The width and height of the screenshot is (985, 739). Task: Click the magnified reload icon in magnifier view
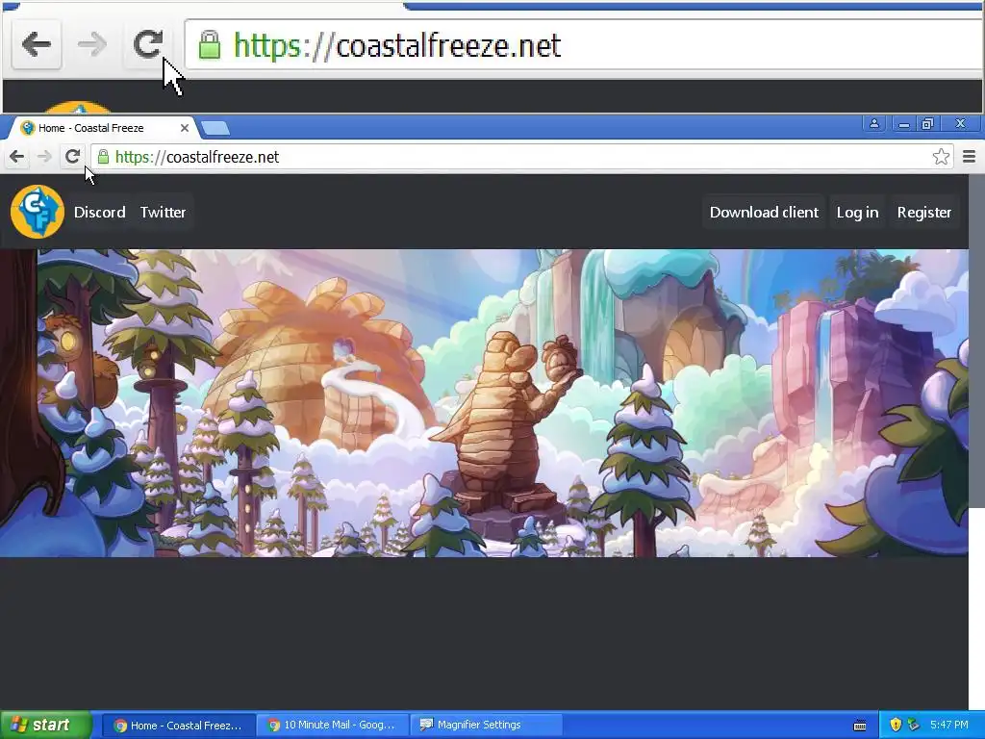click(x=148, y=44)
